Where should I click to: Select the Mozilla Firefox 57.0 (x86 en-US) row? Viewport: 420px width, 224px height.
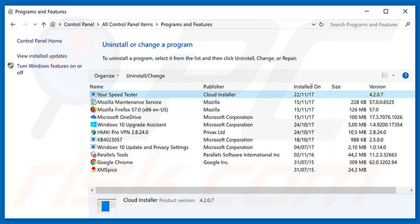[251, 109]
